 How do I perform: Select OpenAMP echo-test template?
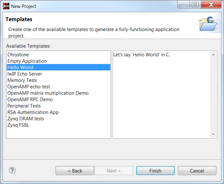(x=29, y=87)
